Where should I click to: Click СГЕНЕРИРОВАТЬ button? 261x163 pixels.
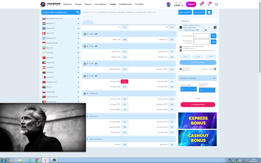point(198,105)
